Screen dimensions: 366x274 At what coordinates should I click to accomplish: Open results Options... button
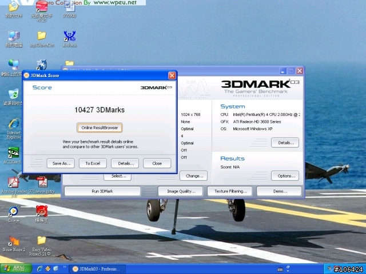click(x=285, y=176)
